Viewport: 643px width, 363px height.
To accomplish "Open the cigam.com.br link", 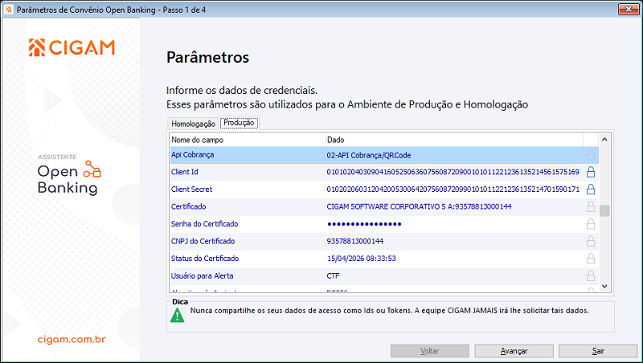I will (72, 340).
